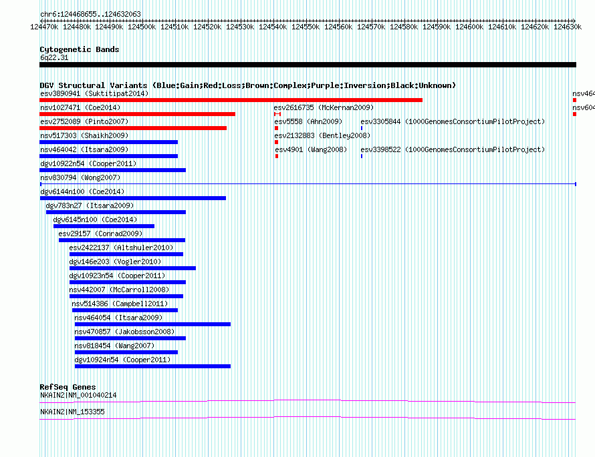
Task: Select the blue dgv146e203 gain bar
Action: click(132, 268)
